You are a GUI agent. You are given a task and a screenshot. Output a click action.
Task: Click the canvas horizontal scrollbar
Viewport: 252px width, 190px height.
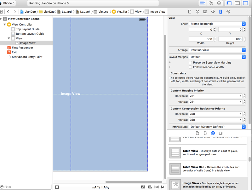point(134,182)
